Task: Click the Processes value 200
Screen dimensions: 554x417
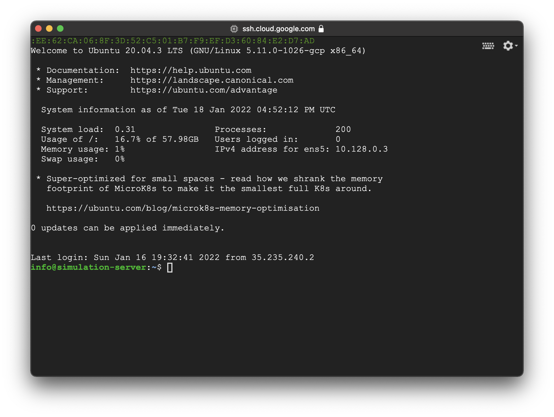Action: 343,129
